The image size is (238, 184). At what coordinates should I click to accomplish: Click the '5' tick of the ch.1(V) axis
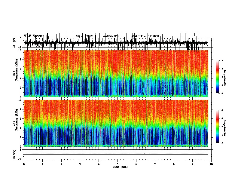tap(21, 38)
